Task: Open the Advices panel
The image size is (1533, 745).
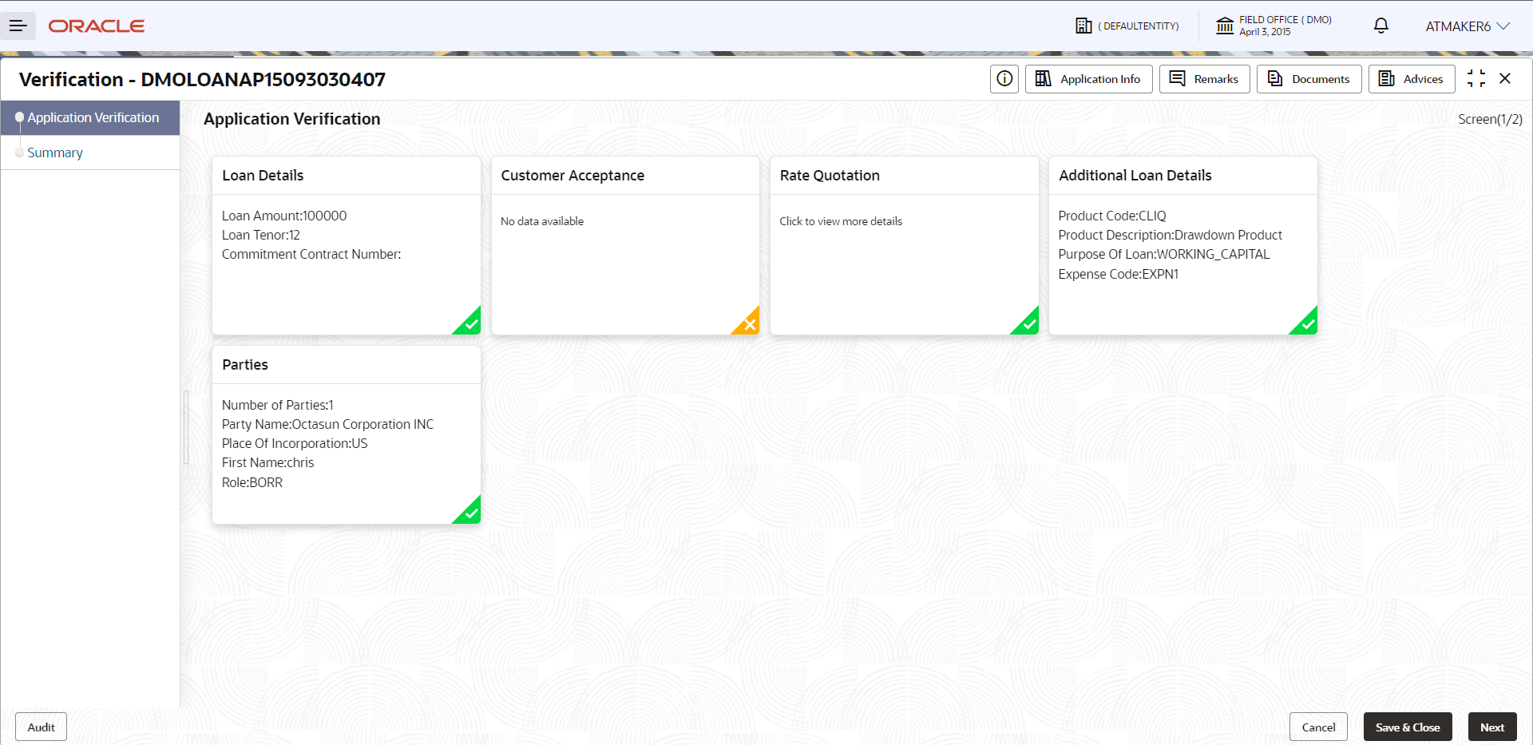Action: (x=1412, y=79)
